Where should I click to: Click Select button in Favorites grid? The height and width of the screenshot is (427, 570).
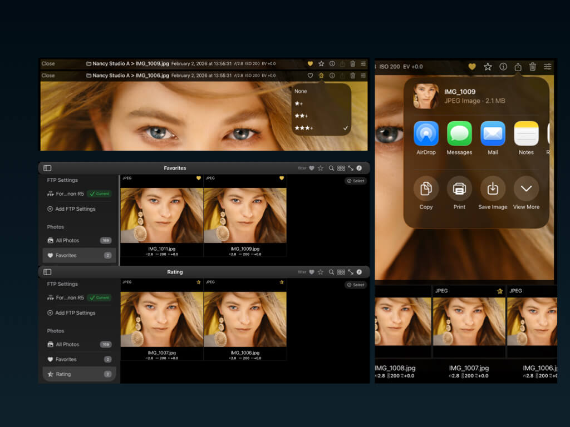point(356,181)
